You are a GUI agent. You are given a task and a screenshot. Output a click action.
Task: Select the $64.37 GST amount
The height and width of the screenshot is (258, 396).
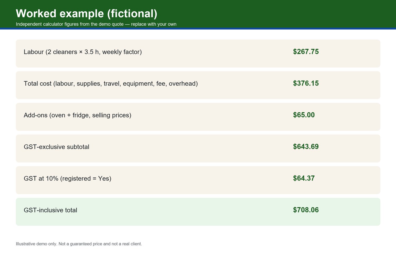tap(304, 178)
